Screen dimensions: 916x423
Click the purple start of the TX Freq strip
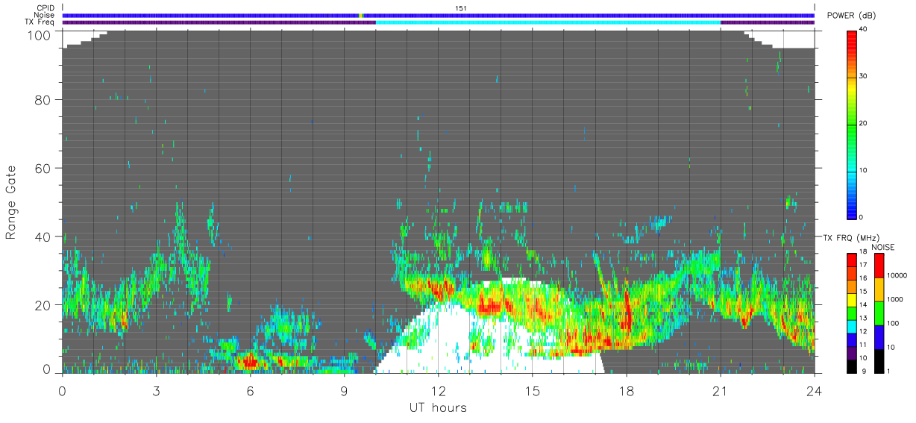[219, 22]
